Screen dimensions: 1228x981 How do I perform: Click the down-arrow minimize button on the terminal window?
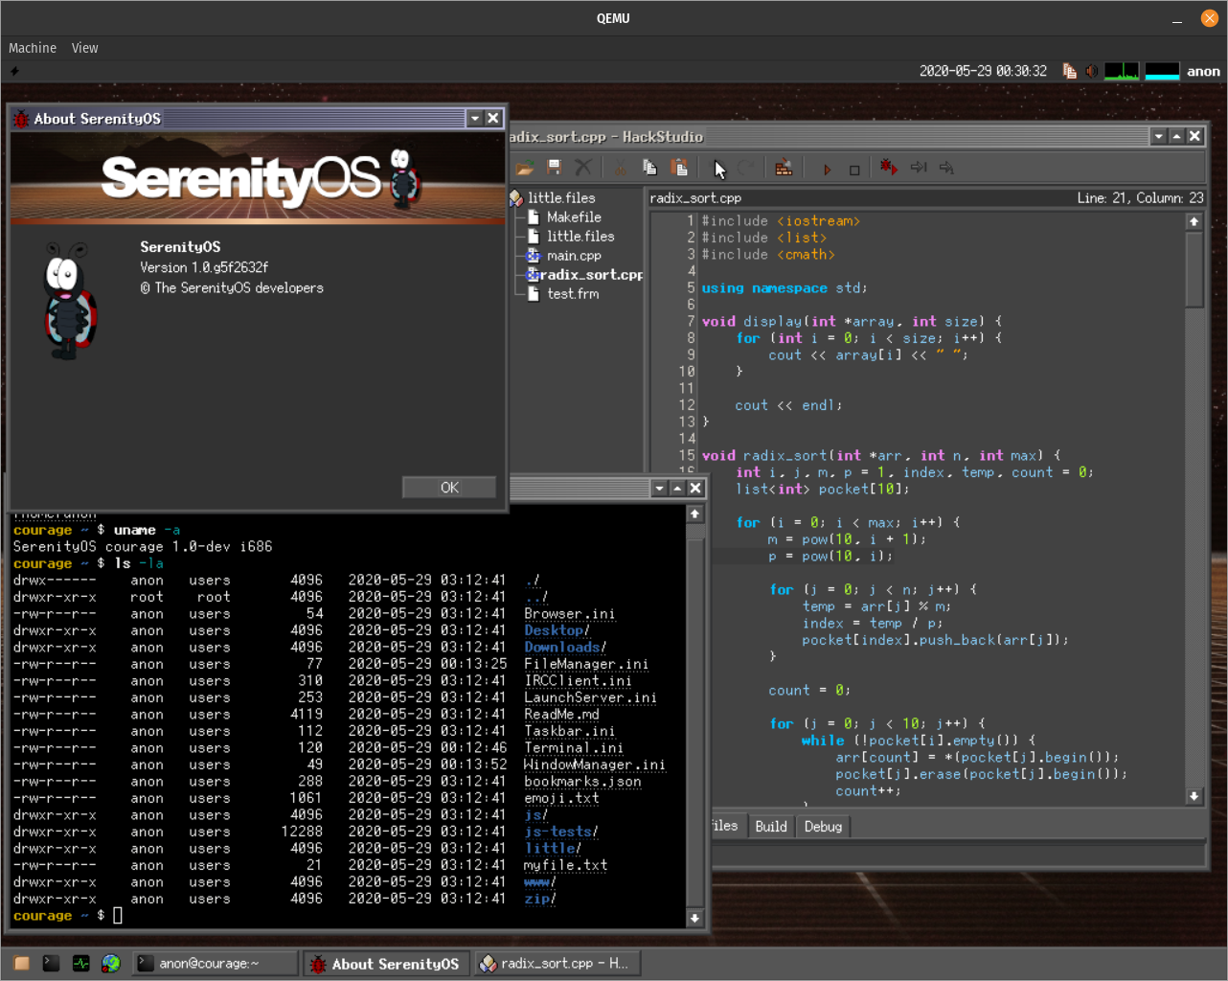pos(659,488)
